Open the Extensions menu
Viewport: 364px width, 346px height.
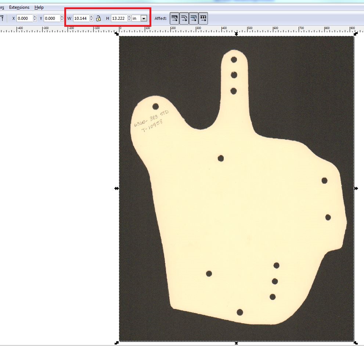coord(19,7)
